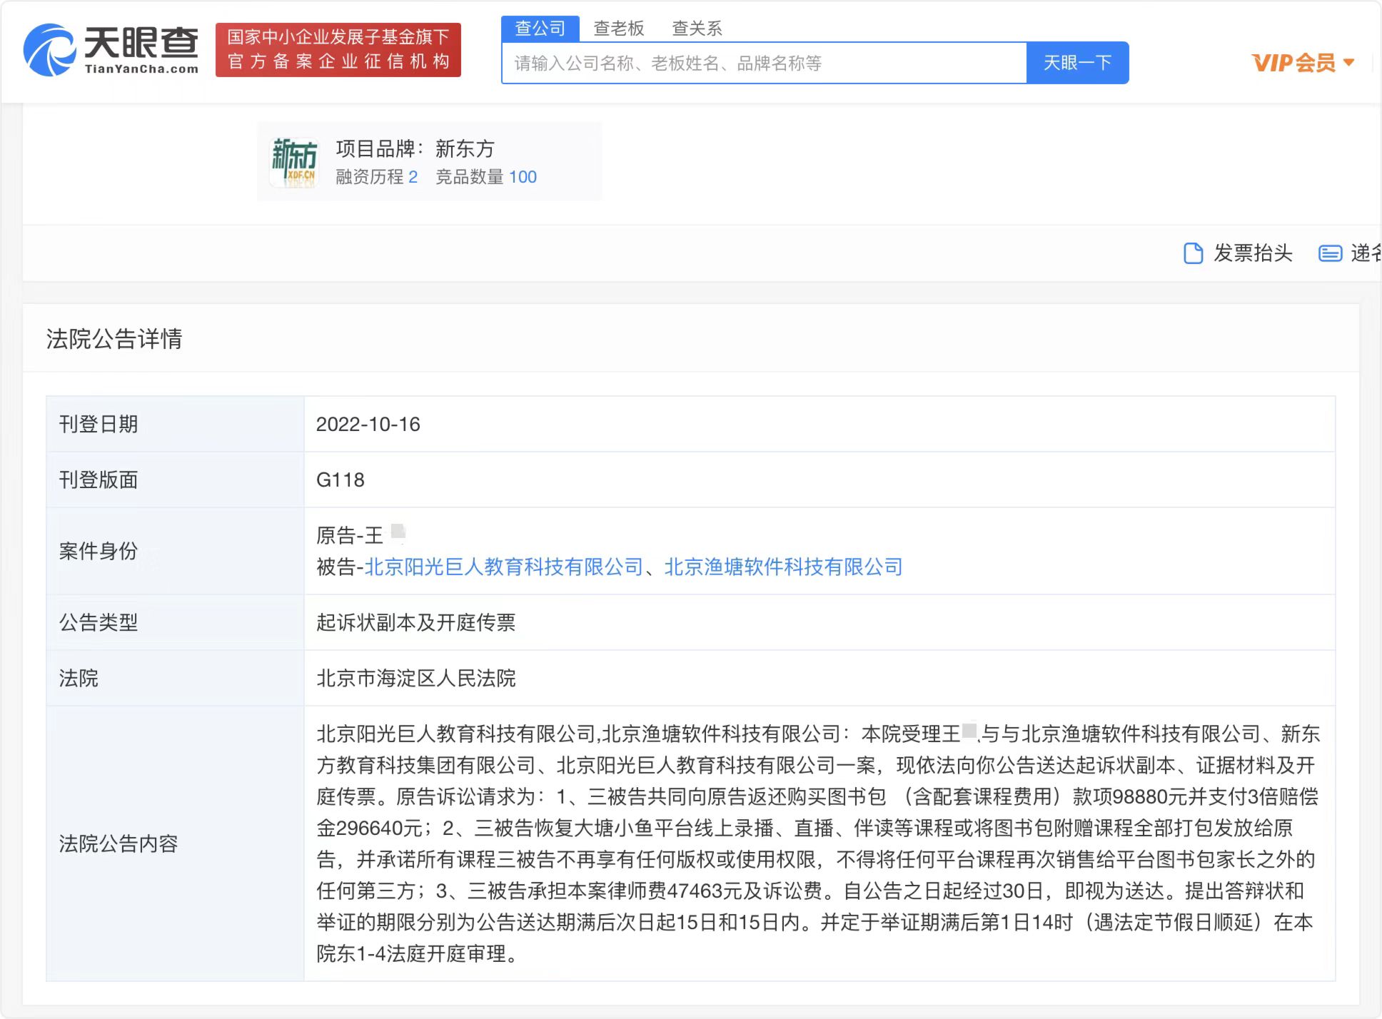Switch to the 查关系 search tab
Image resolution: width=1382 pixels, height=1019 pixels.
pos(697,29)
